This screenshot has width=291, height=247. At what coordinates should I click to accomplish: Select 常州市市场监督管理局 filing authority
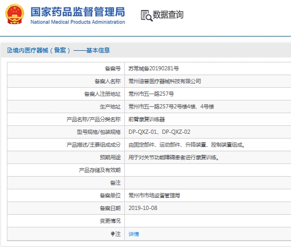(154, 195)
